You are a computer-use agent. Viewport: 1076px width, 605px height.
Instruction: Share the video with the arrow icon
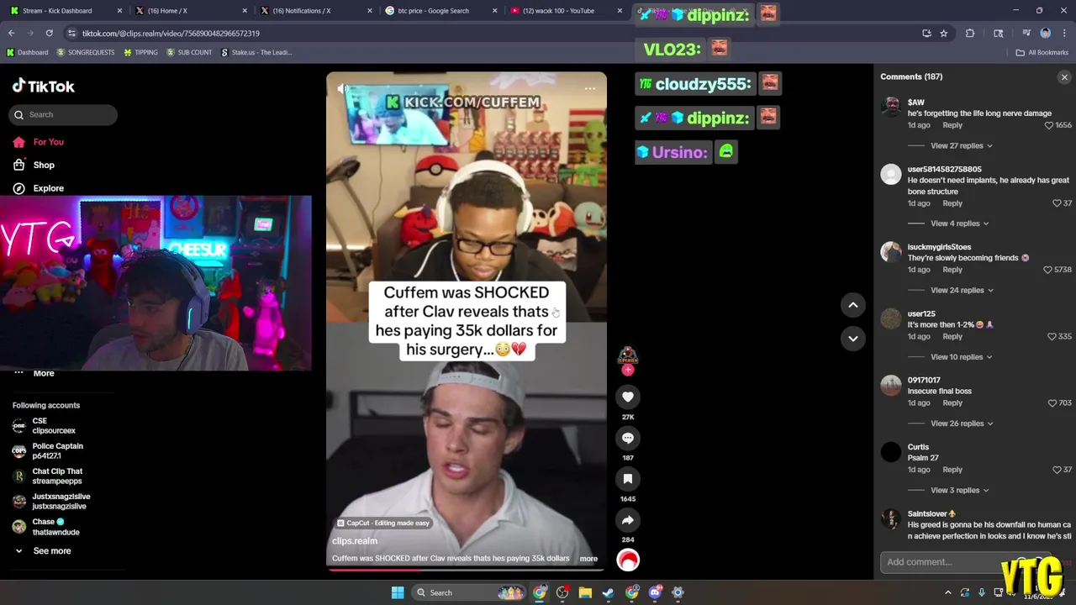[628, 520]
